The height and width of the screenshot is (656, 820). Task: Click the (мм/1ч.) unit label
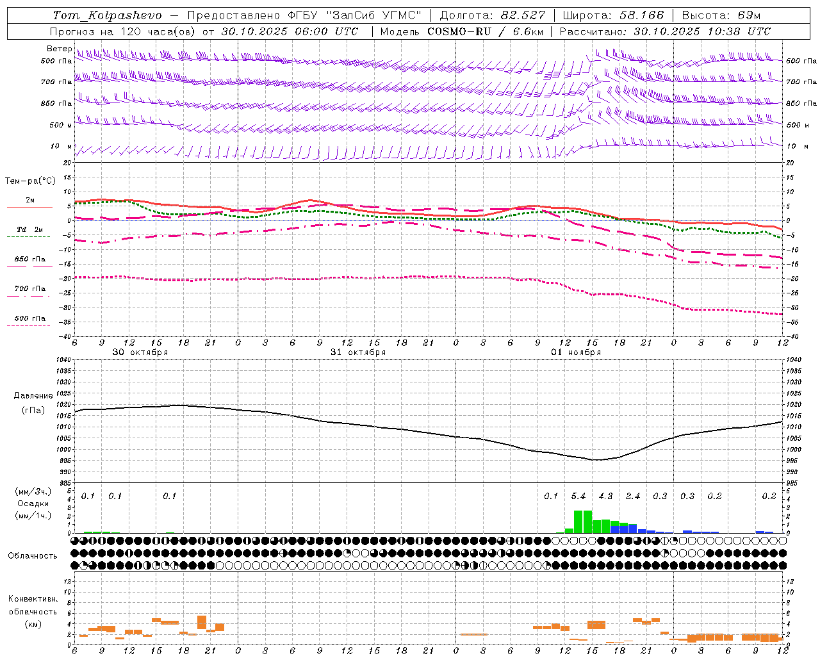pyautogui.click(x=33, y=516)
